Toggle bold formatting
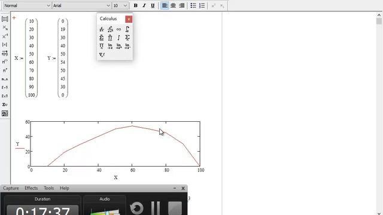 pos(136,5)
